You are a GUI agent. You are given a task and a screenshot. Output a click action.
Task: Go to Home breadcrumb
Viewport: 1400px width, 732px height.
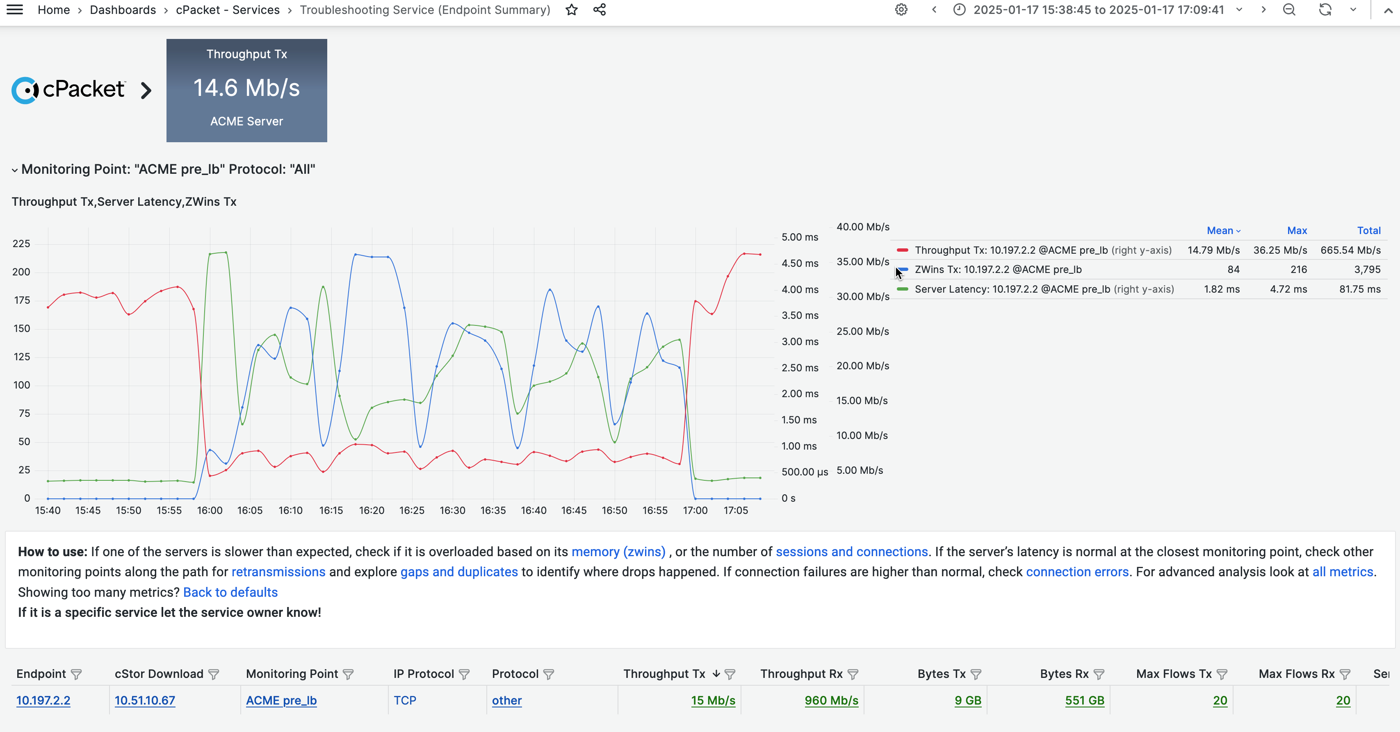coord(54,10)
